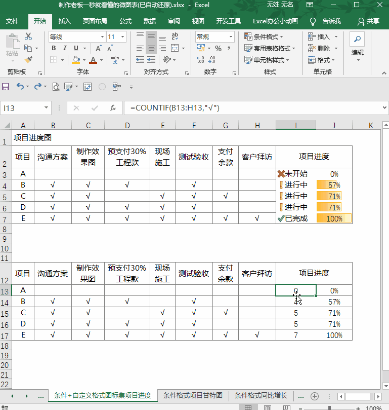The width and height of the screenshot is (389, 410).
Task: Click the increase indent icon
Action: point(151,60)
